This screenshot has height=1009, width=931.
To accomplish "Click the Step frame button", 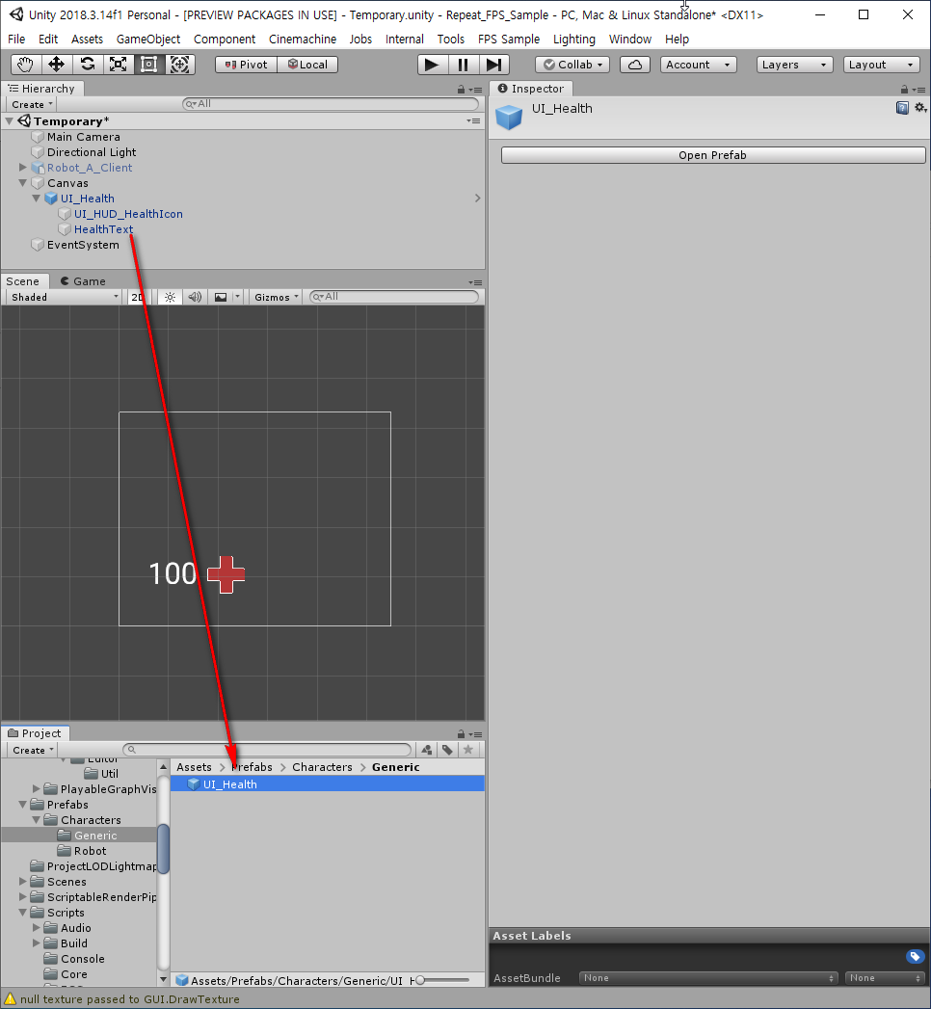I will [494, 65].
